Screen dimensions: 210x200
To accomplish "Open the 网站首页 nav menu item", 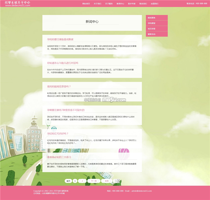I will coord(86,4).
